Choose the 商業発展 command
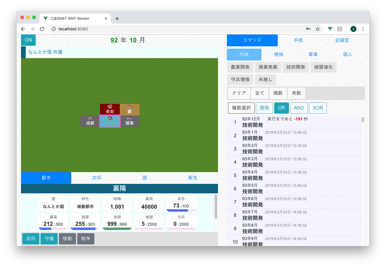 point(268,67)
